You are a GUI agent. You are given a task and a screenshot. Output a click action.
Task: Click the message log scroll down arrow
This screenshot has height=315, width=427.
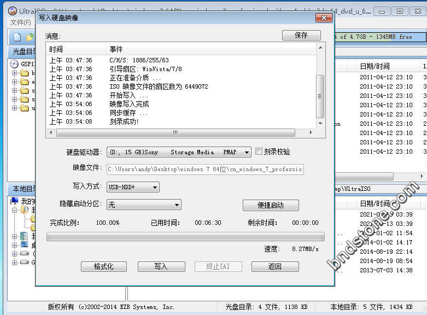pos(320,124)
